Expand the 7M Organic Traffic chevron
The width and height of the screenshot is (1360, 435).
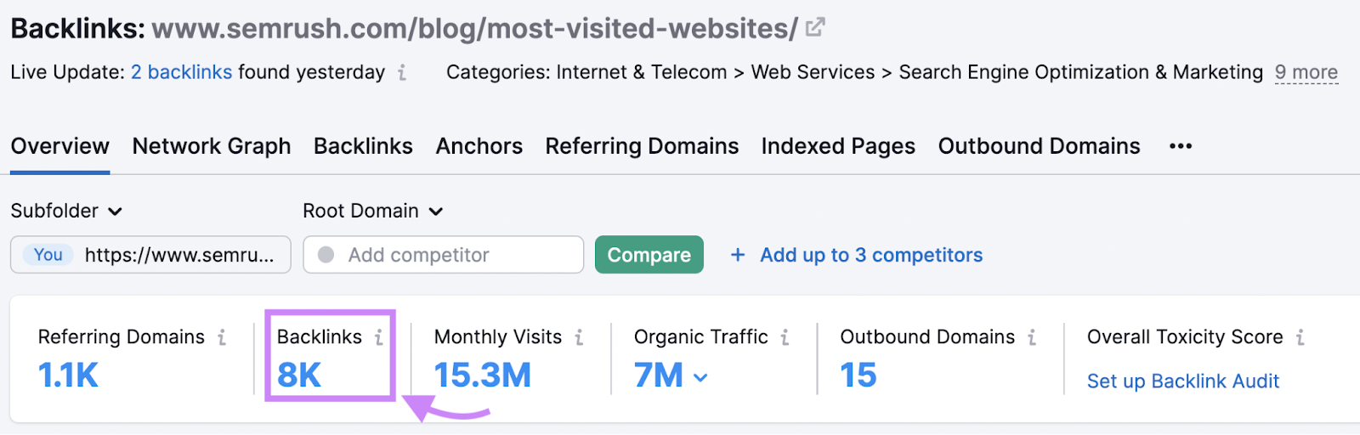coord(700,377)
